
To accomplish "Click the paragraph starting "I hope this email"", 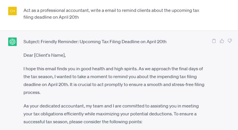I will 113,81.
